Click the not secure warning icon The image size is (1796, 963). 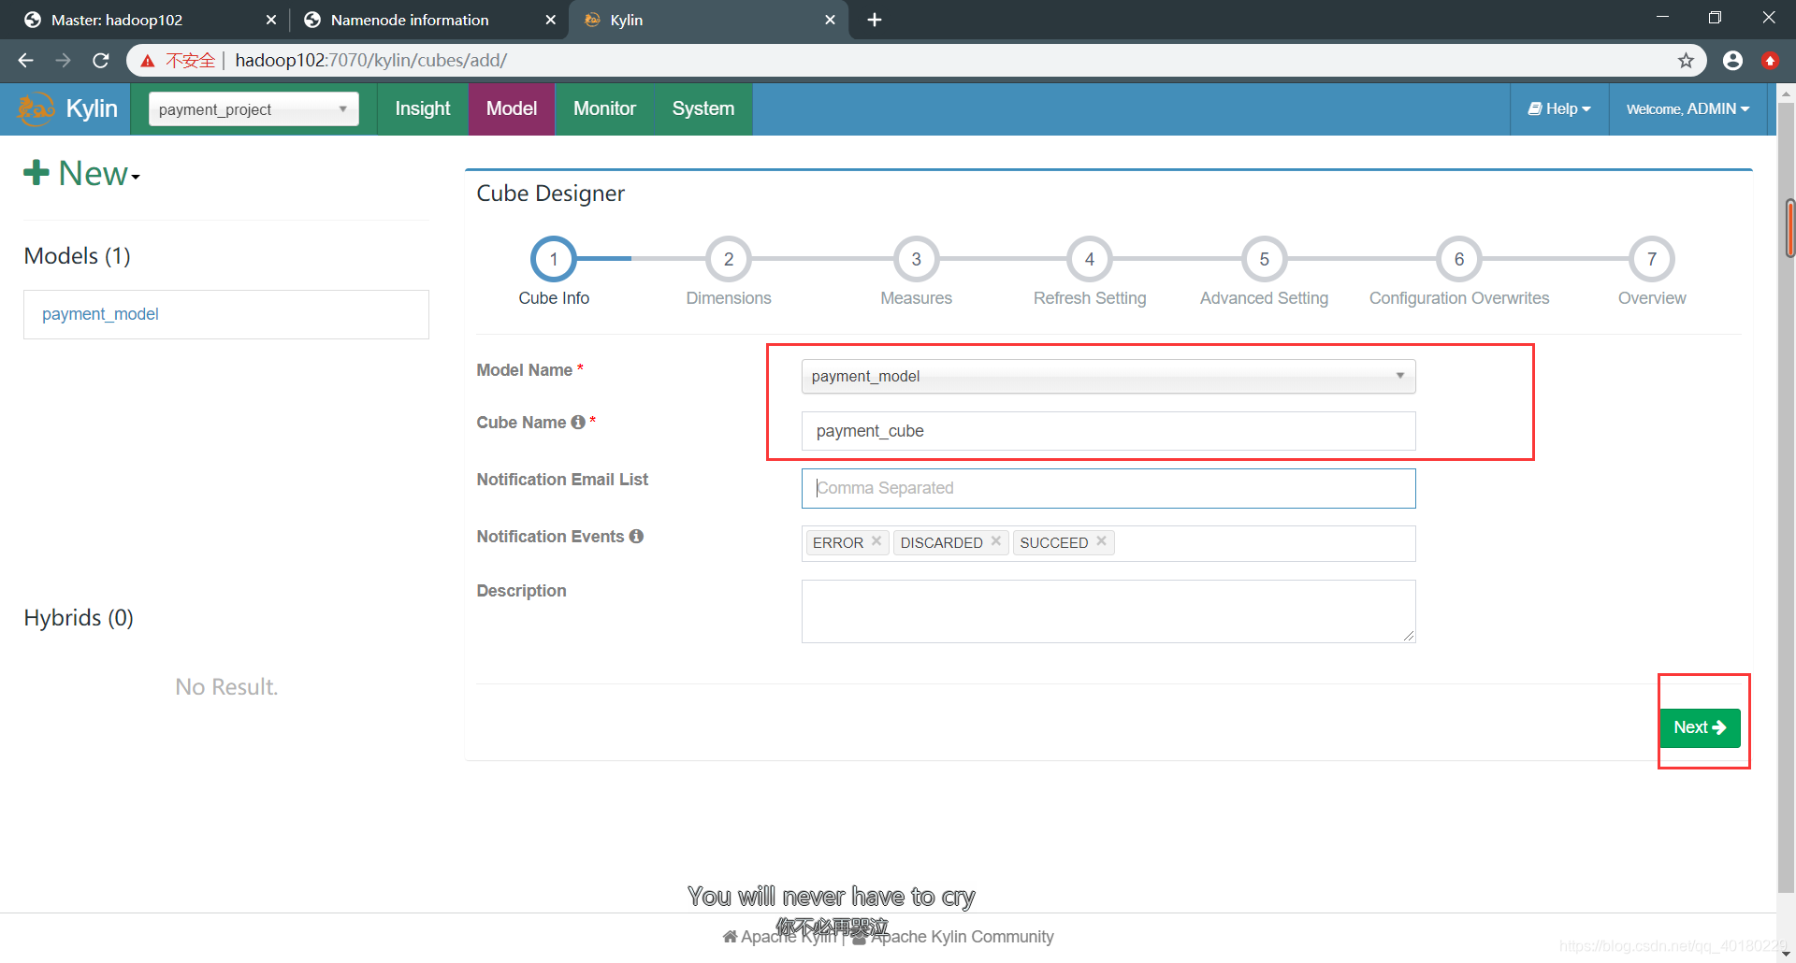point(148,61)
